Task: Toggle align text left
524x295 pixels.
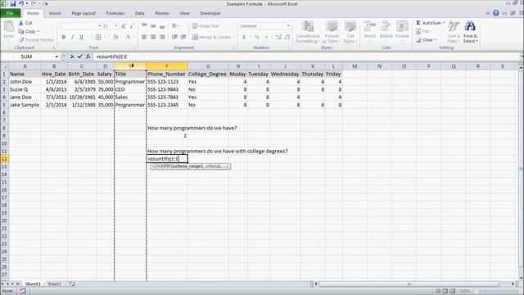Action: [x=144, y=37]
